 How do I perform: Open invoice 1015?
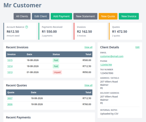[10, 60]
